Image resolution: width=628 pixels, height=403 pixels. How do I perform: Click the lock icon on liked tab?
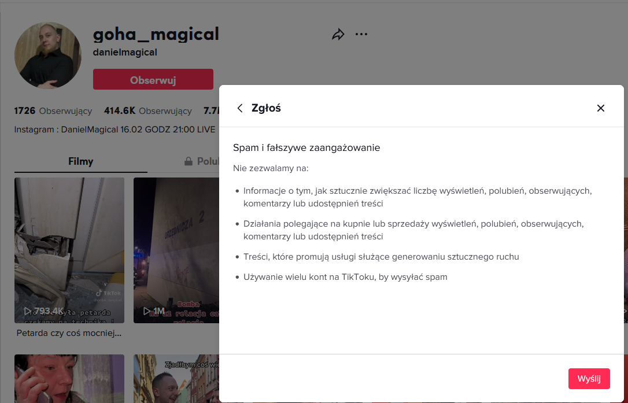188,161
